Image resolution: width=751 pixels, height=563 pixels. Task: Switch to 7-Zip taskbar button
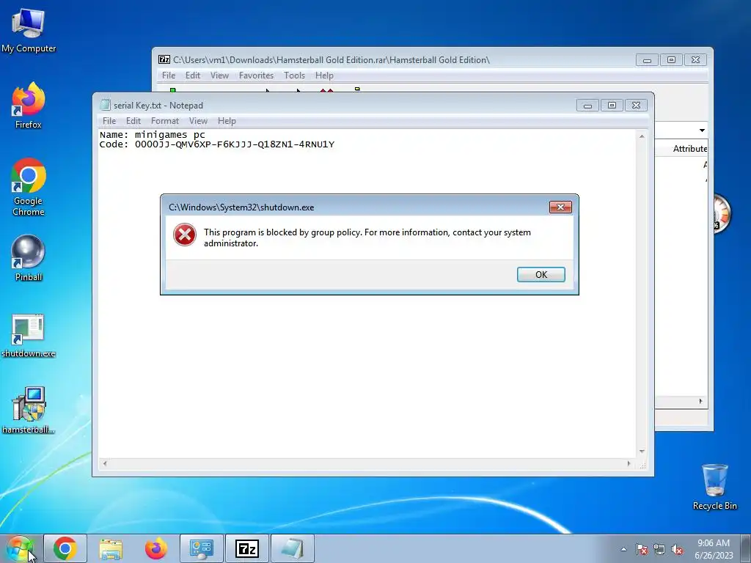247,548
